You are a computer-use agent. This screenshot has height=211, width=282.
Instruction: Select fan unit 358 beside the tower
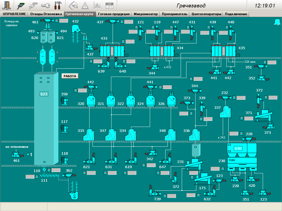(64, 101)
